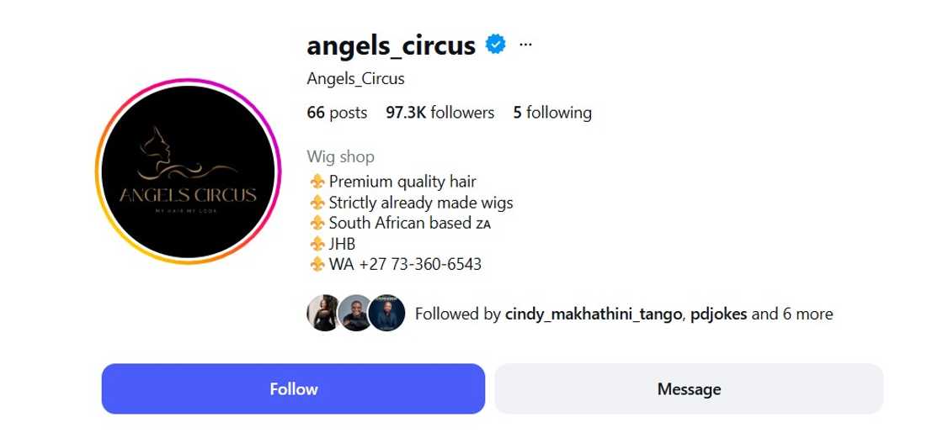This screenshot has width=943, height=433.
Task: Click the first mutual follower avatar
Action: pos(322,313)
